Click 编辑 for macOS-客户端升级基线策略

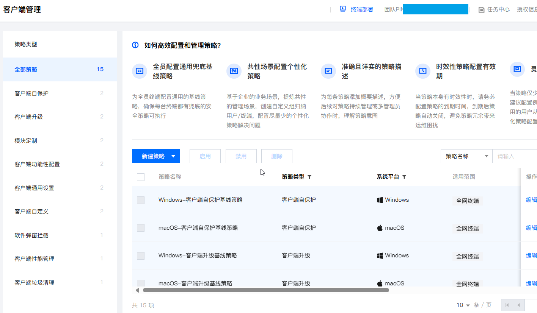click(x=531, y=283)
